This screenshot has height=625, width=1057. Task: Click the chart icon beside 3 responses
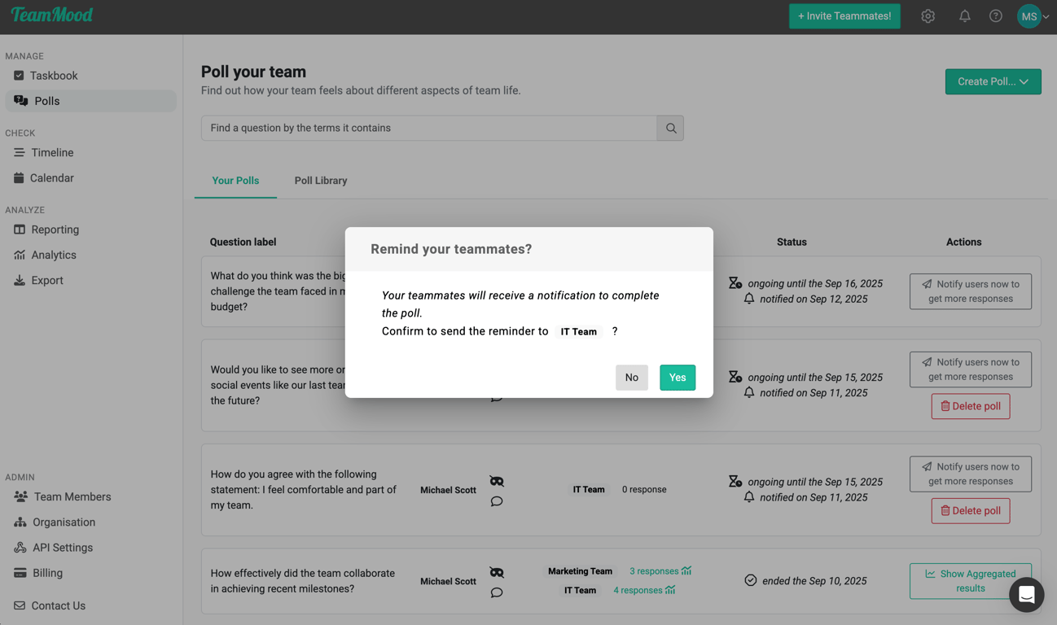pyautogui.click(x=686, y=570)
